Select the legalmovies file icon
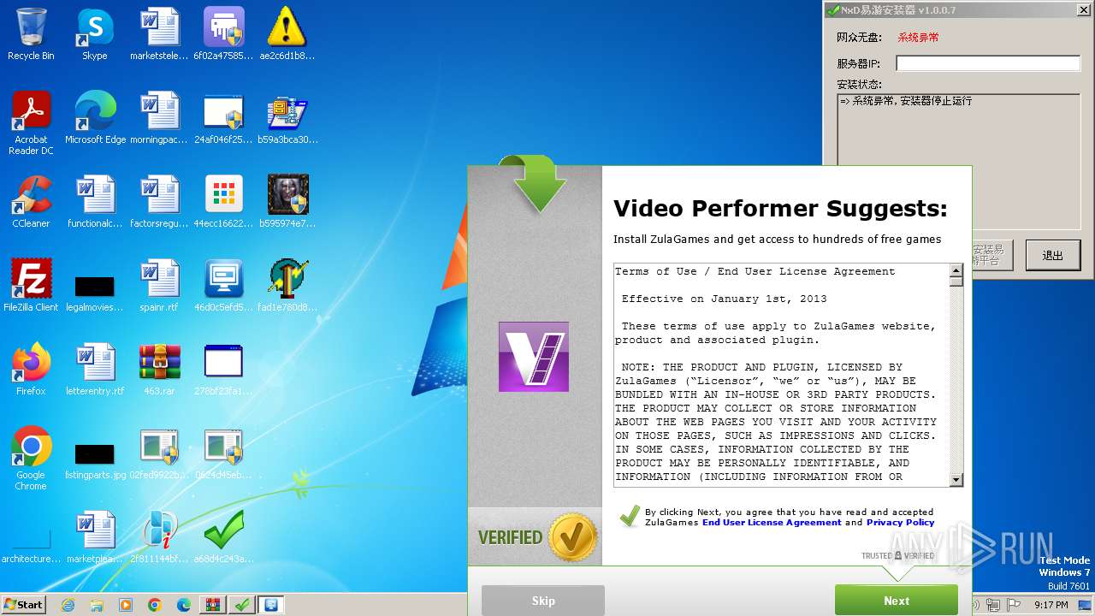This screenshot has height=616, width=1095. point(95,291)
